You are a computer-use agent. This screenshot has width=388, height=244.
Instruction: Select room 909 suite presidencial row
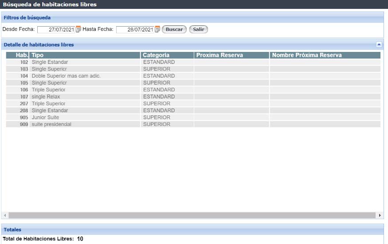(x=51, y=124)
